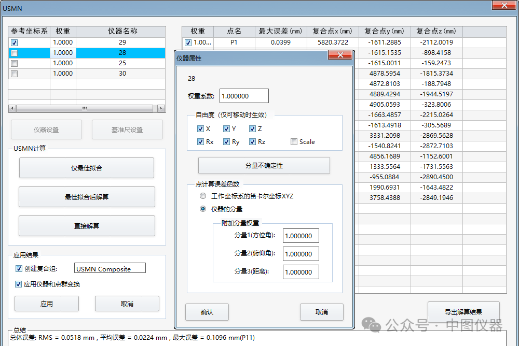Toggle the 创建复合组 checkbox

pyautogui.click(x=19, y=268)
